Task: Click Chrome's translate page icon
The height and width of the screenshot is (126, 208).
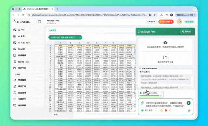Action: (x=150, y=15)
